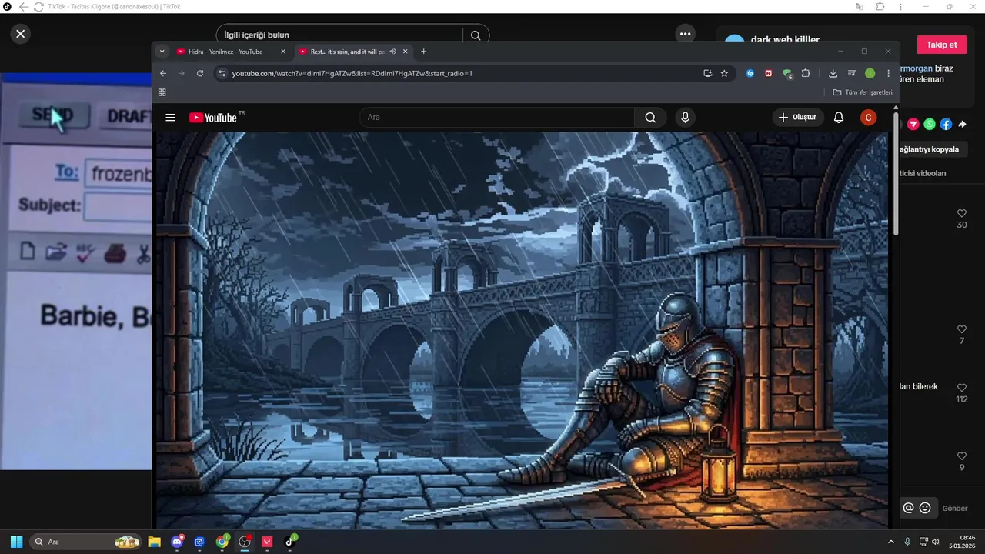985x554 pixels.
Task: Click the TikTok search magnifier icon
Action: [x=476, y=35]
